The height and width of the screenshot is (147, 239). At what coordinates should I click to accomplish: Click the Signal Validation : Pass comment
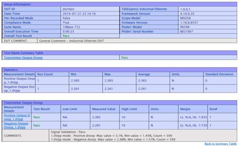click(x=69, y=132)
